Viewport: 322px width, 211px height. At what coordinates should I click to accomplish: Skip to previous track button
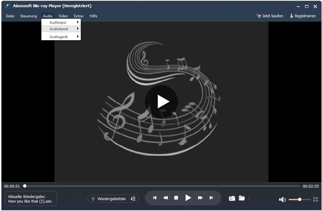(155, 198)
